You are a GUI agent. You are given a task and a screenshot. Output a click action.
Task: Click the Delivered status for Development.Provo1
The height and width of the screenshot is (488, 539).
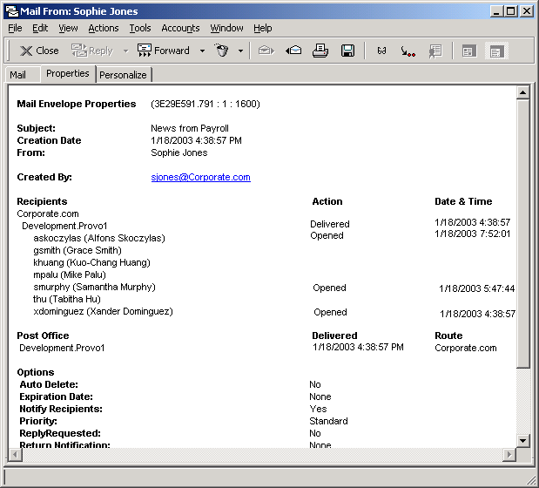coord(330,224)
